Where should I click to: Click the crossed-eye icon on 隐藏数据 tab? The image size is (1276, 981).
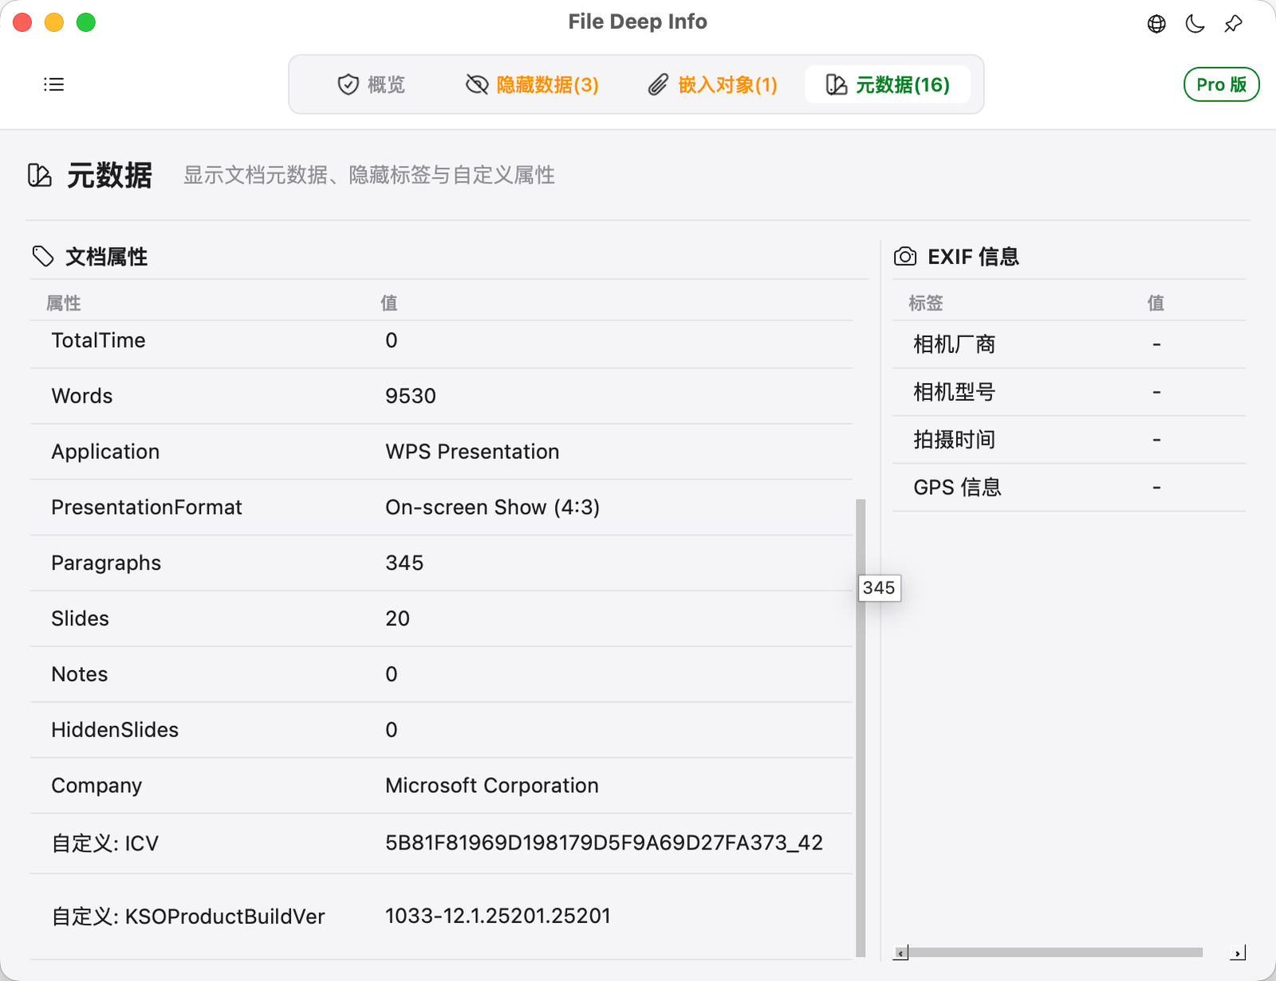[x=476, y=84]
